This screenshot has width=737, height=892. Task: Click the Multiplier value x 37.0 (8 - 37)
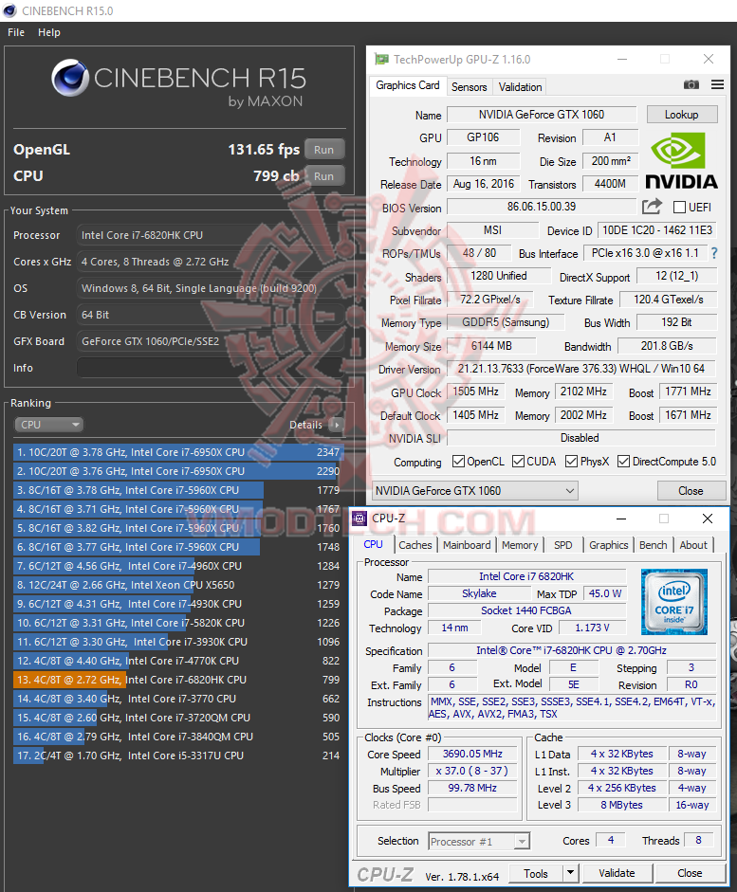tap(472, 771)
